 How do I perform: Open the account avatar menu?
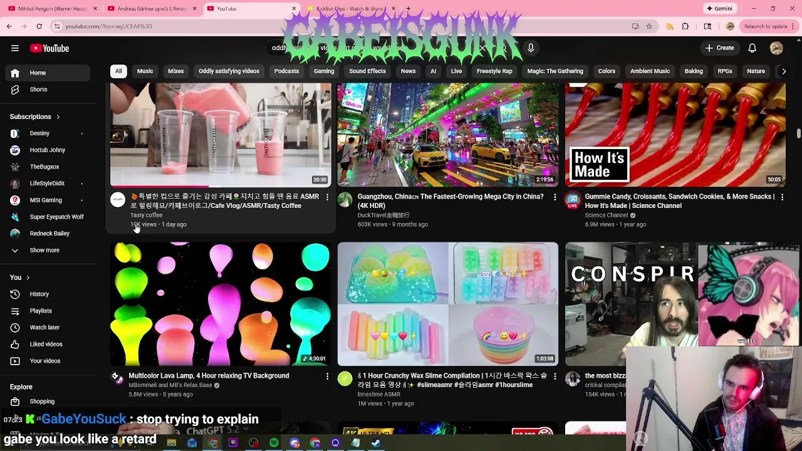[x=776, y=48]
